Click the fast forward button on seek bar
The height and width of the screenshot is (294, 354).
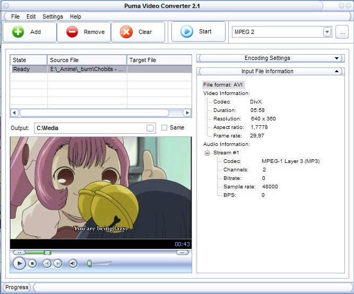[x=182, y=253]
